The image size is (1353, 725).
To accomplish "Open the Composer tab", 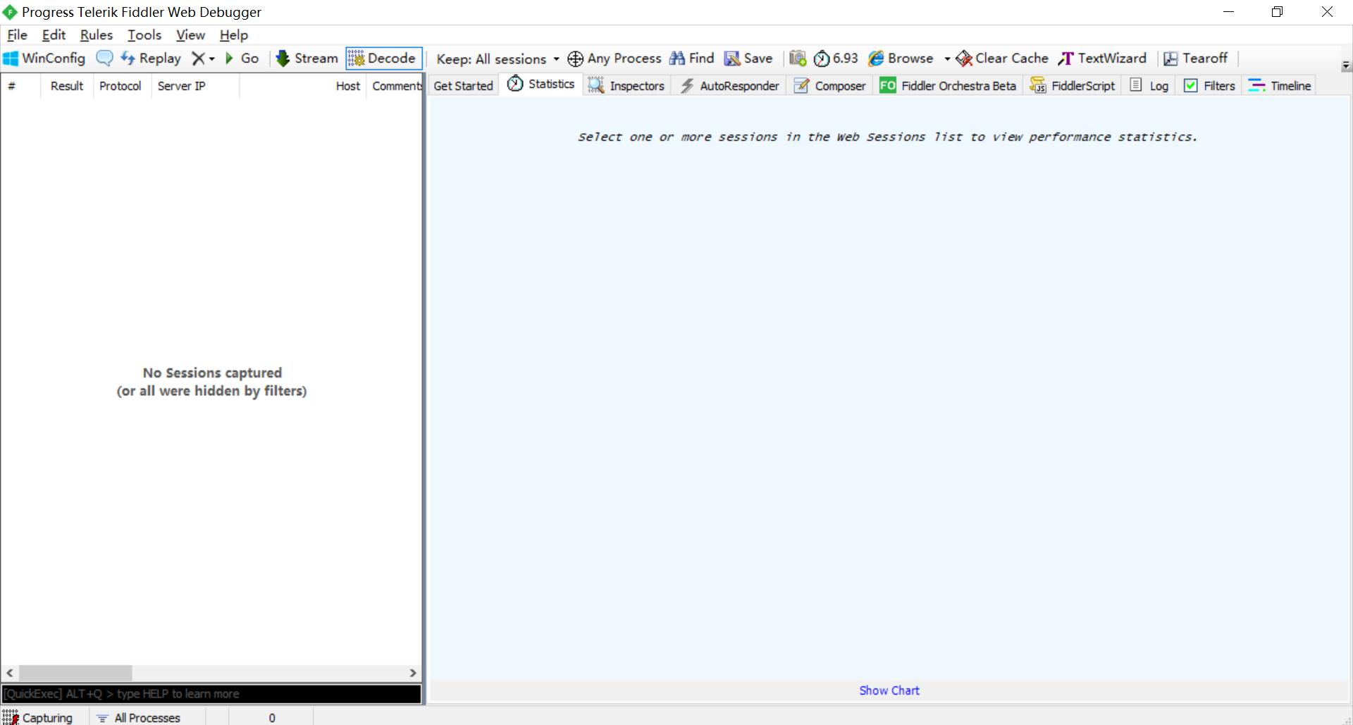I will click(830, 86).
